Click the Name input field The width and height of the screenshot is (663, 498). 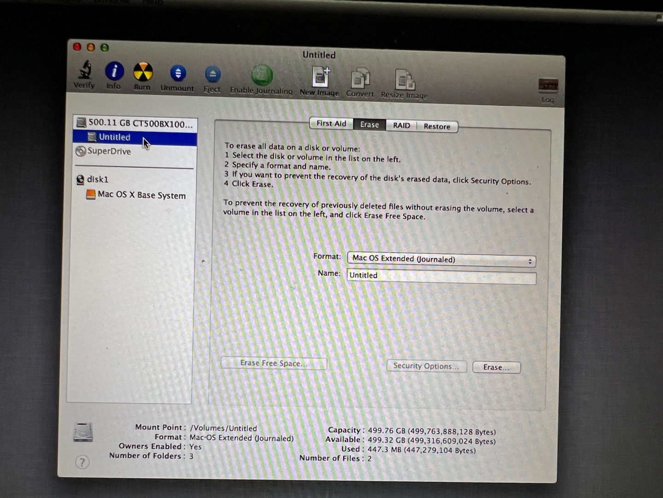pos(441,276)
